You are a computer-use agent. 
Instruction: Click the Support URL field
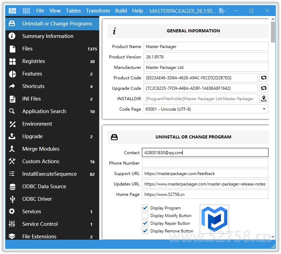coord(205,173)
